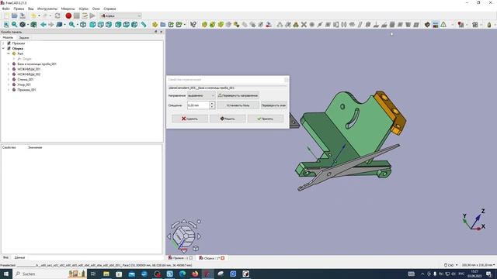Click the Top view cube icon
The image size is (497, 279).
(101, 24)
